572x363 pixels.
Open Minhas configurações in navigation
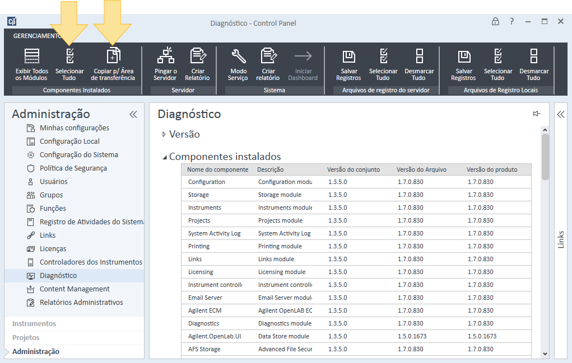(x=75, y=128)
